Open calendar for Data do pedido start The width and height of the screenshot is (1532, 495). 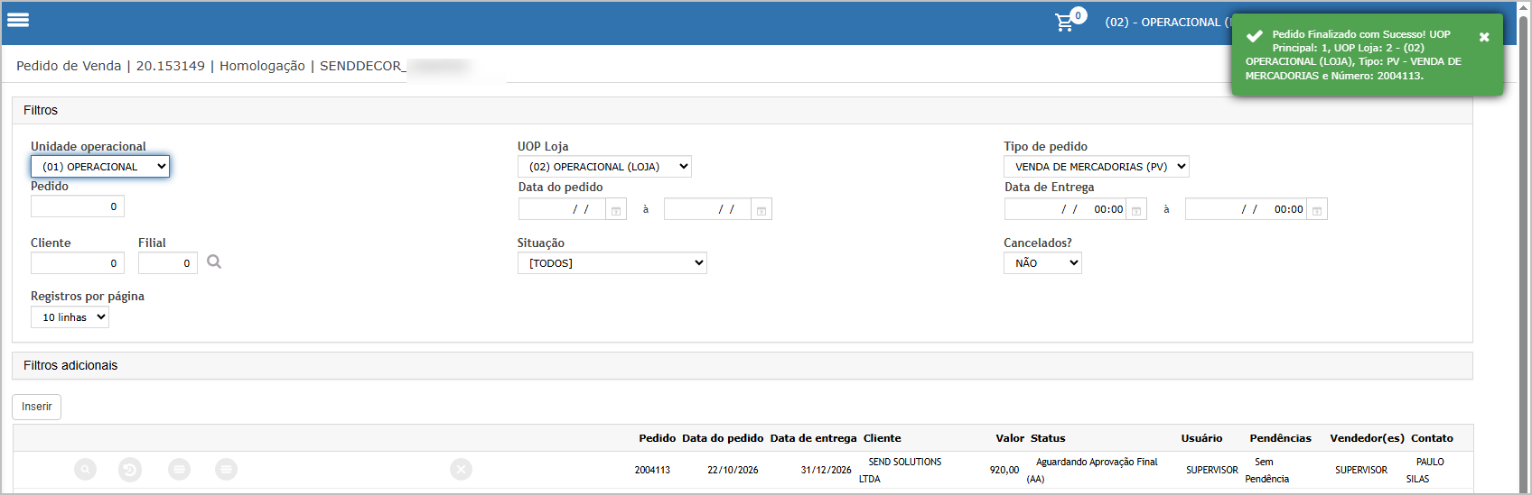point(616,209)
